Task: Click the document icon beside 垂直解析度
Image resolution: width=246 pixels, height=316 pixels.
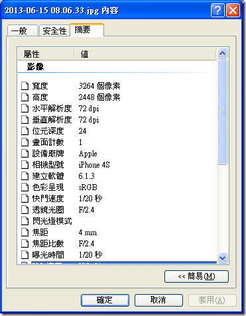Action: [25, 120]
